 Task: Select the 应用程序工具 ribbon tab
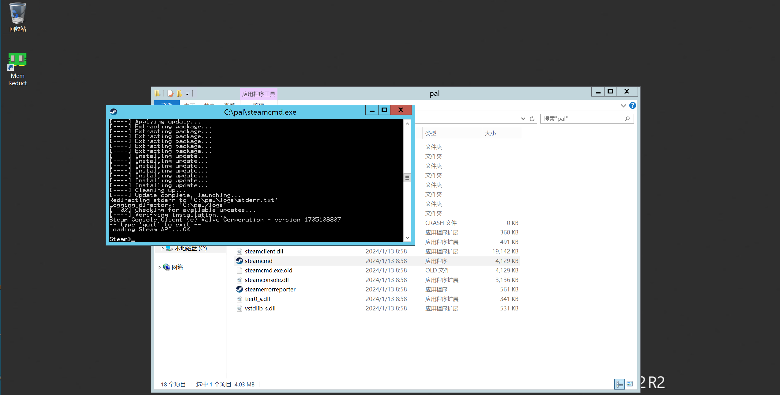coord(258,94)
